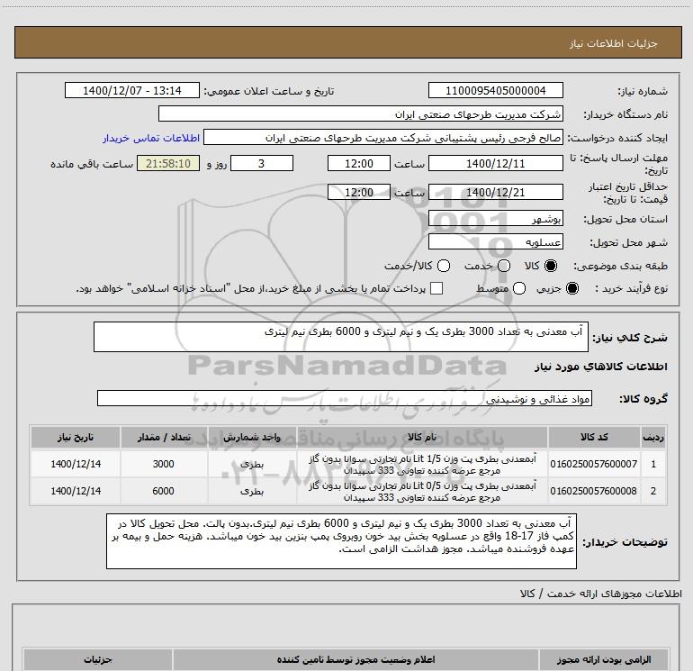Click the کد کالا column header
Image resolution: width=693 pixels, height=671 pixels.
[594, 437]
